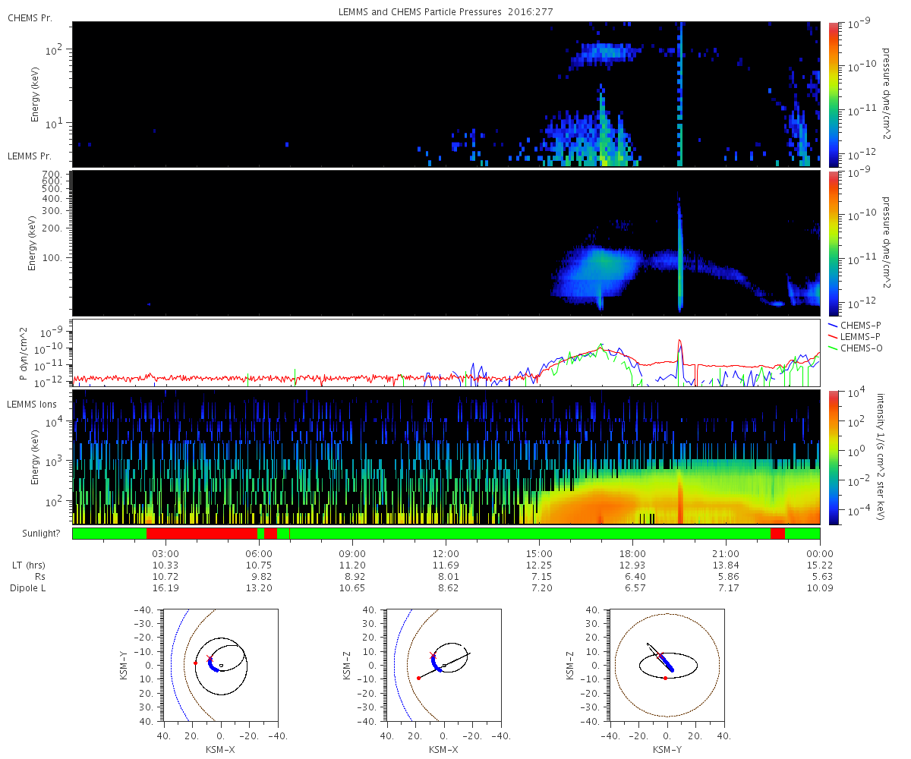Click the LEMMS Ions intensity color bar

(832, 458)
